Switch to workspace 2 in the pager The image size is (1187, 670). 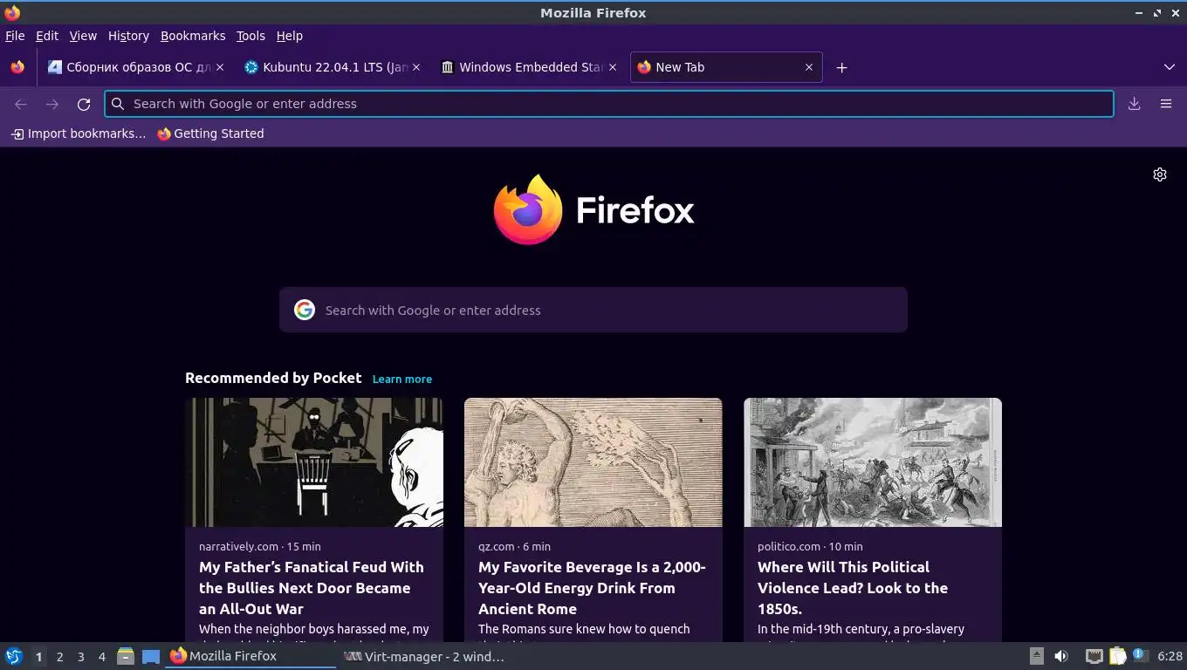(59, 656)
